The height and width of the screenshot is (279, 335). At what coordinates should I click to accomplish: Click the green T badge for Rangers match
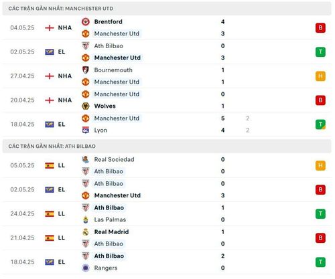[x=320, y=262]
